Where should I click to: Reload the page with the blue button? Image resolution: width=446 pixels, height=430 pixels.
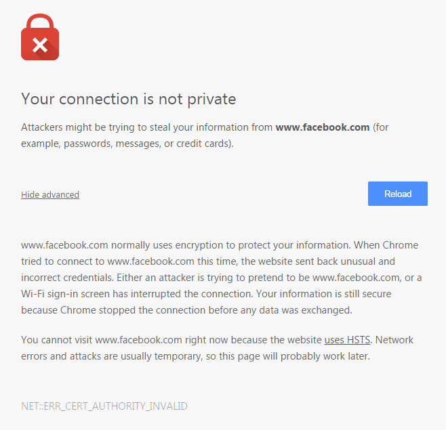[x=398, y=194]
